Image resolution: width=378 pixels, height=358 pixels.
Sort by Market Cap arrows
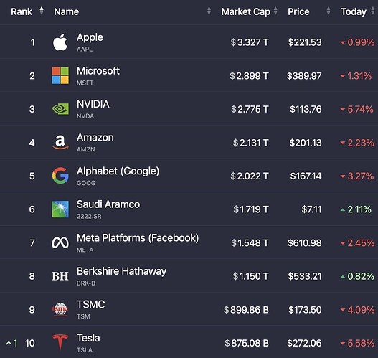[x=275, y=11]
